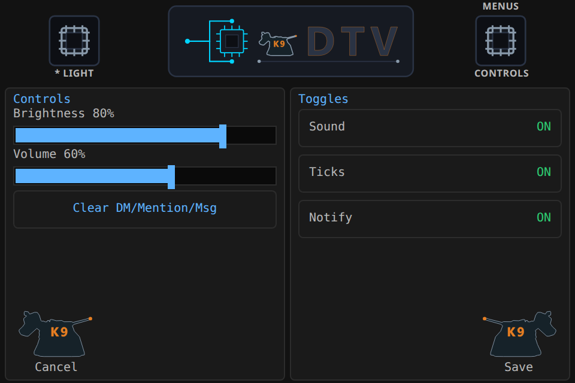Click the green ON value for Ticks
The image size is (575, 383).
pyautogui.click(x=544, y=172)
